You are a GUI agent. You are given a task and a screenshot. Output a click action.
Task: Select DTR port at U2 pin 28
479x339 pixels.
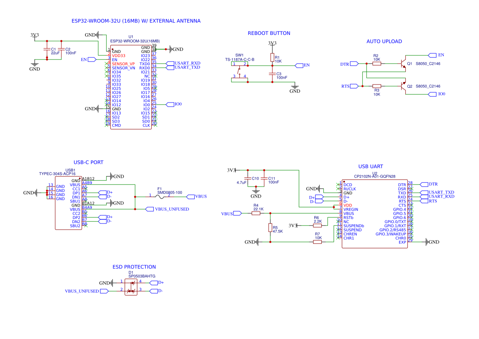coord(429,184)
